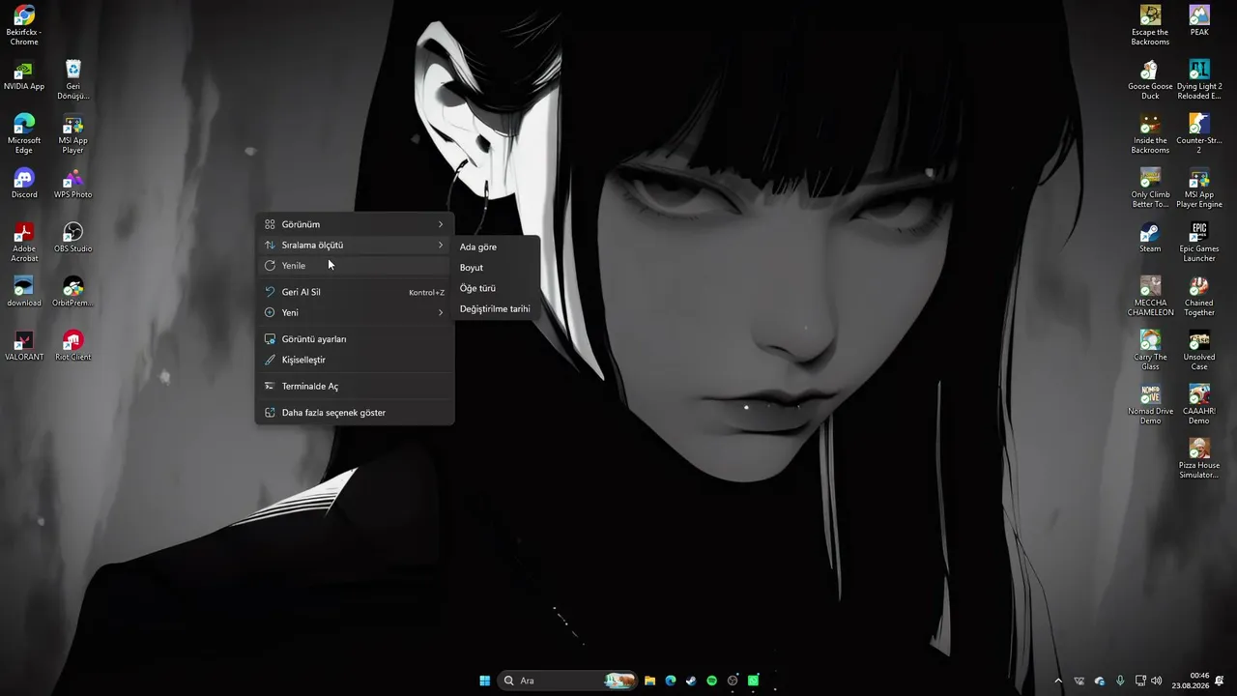Click the microphone tray icon

tap(1120, 681)
